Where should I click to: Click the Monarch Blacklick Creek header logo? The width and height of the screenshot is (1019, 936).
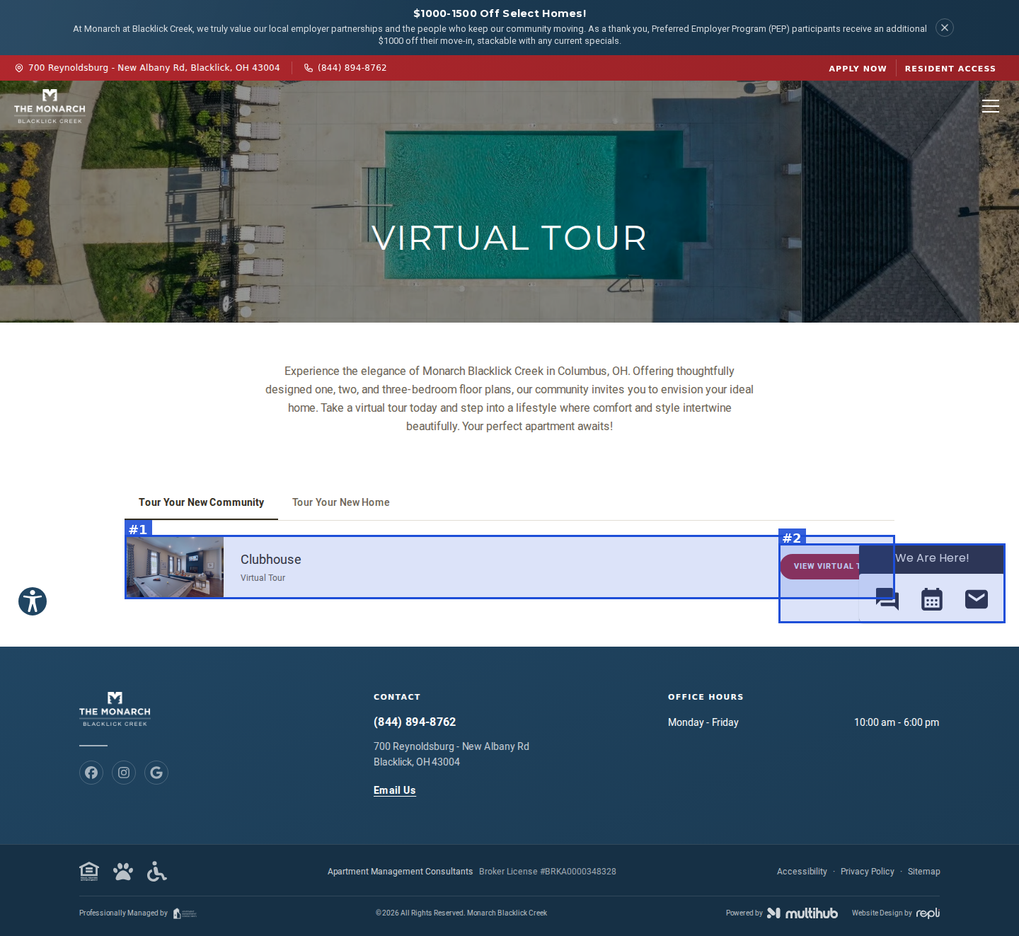[x=50, y=107]
